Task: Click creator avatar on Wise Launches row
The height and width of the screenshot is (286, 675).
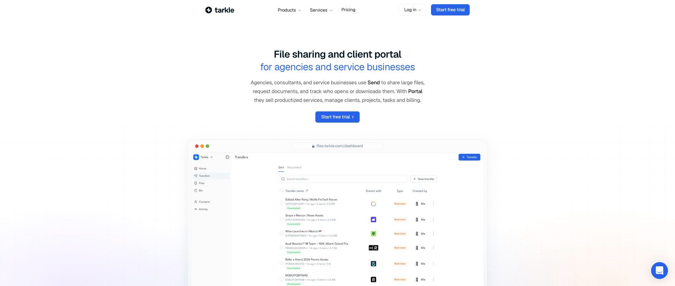Action: click(x=417, y=234)
